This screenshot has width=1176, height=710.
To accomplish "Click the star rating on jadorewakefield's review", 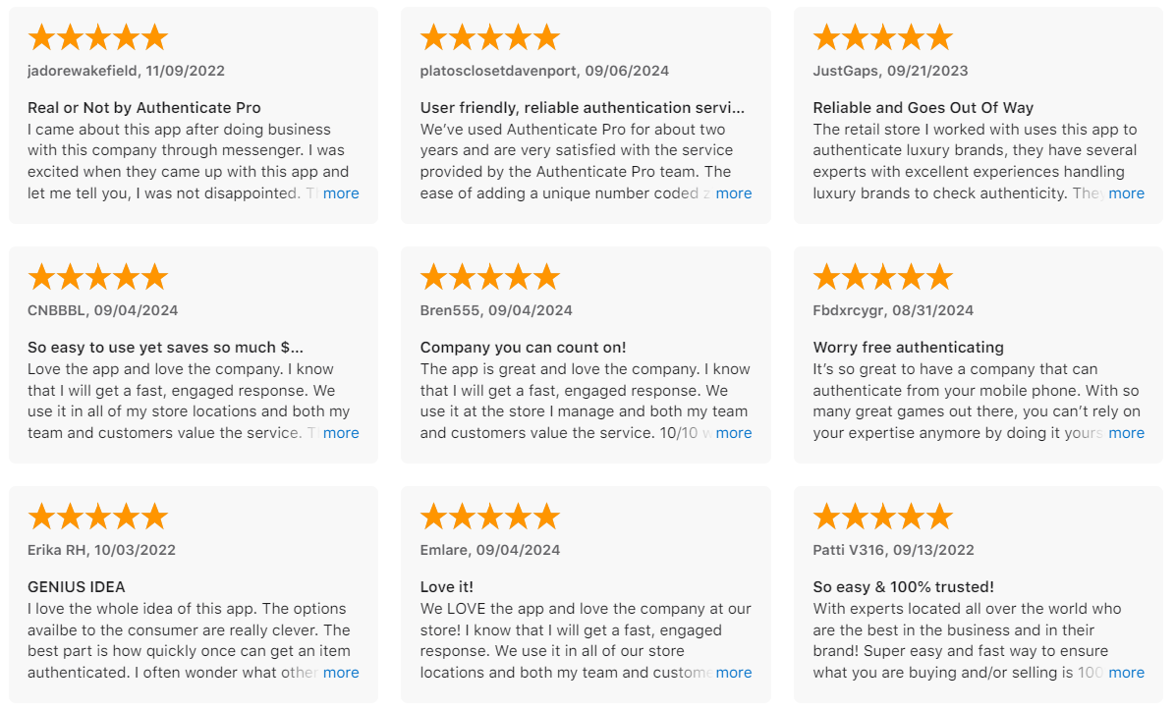I will click(x=98, y=38).
